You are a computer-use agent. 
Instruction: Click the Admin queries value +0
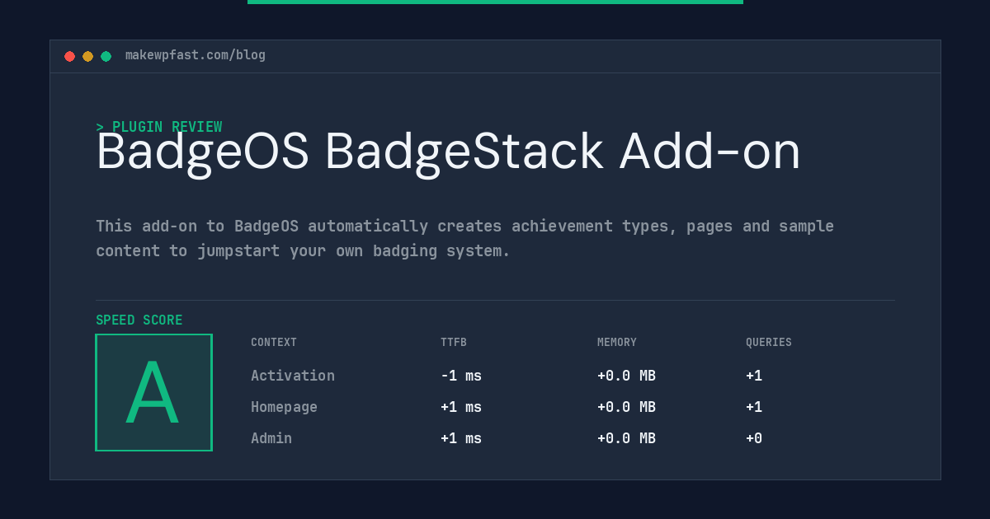click(x=754, y=438)
